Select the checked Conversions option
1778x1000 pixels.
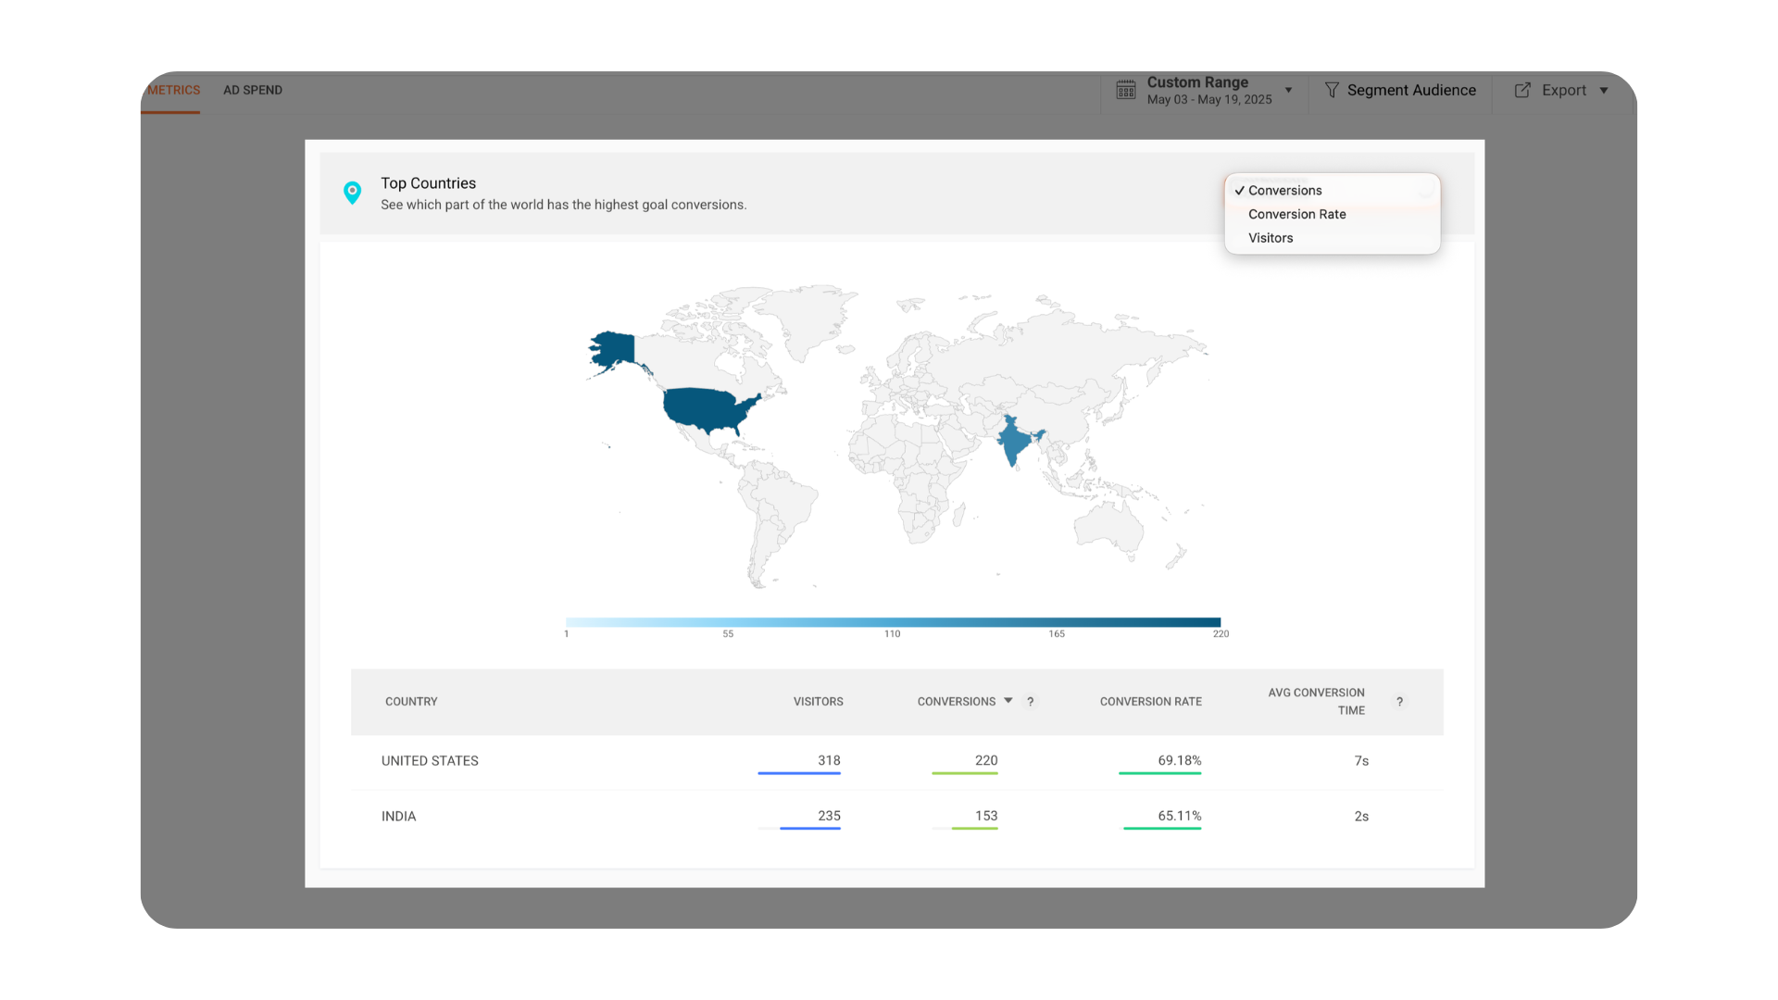[x=1284, y=191]
